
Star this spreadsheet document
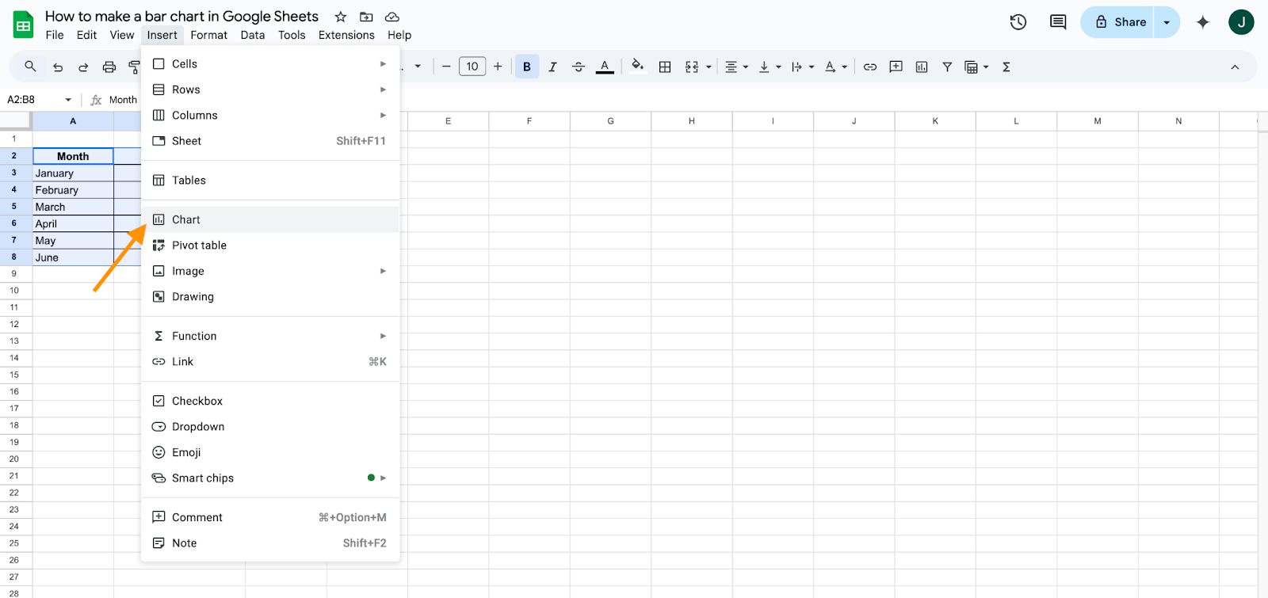point(341,17)
